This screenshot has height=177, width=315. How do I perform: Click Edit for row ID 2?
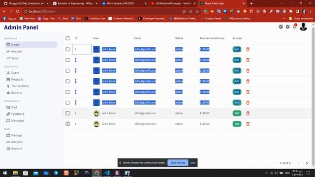(x=237, y=49)
